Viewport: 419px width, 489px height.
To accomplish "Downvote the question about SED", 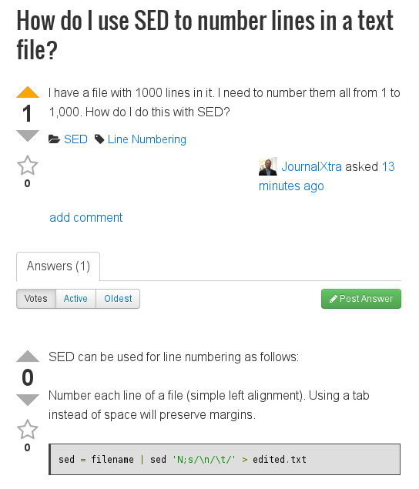I will pos(28,136).
